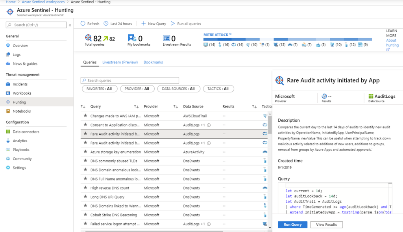Switch to the Queries tab
This screenshot has height=232, width=403.
pyautogui.click(x=90, y=62)
